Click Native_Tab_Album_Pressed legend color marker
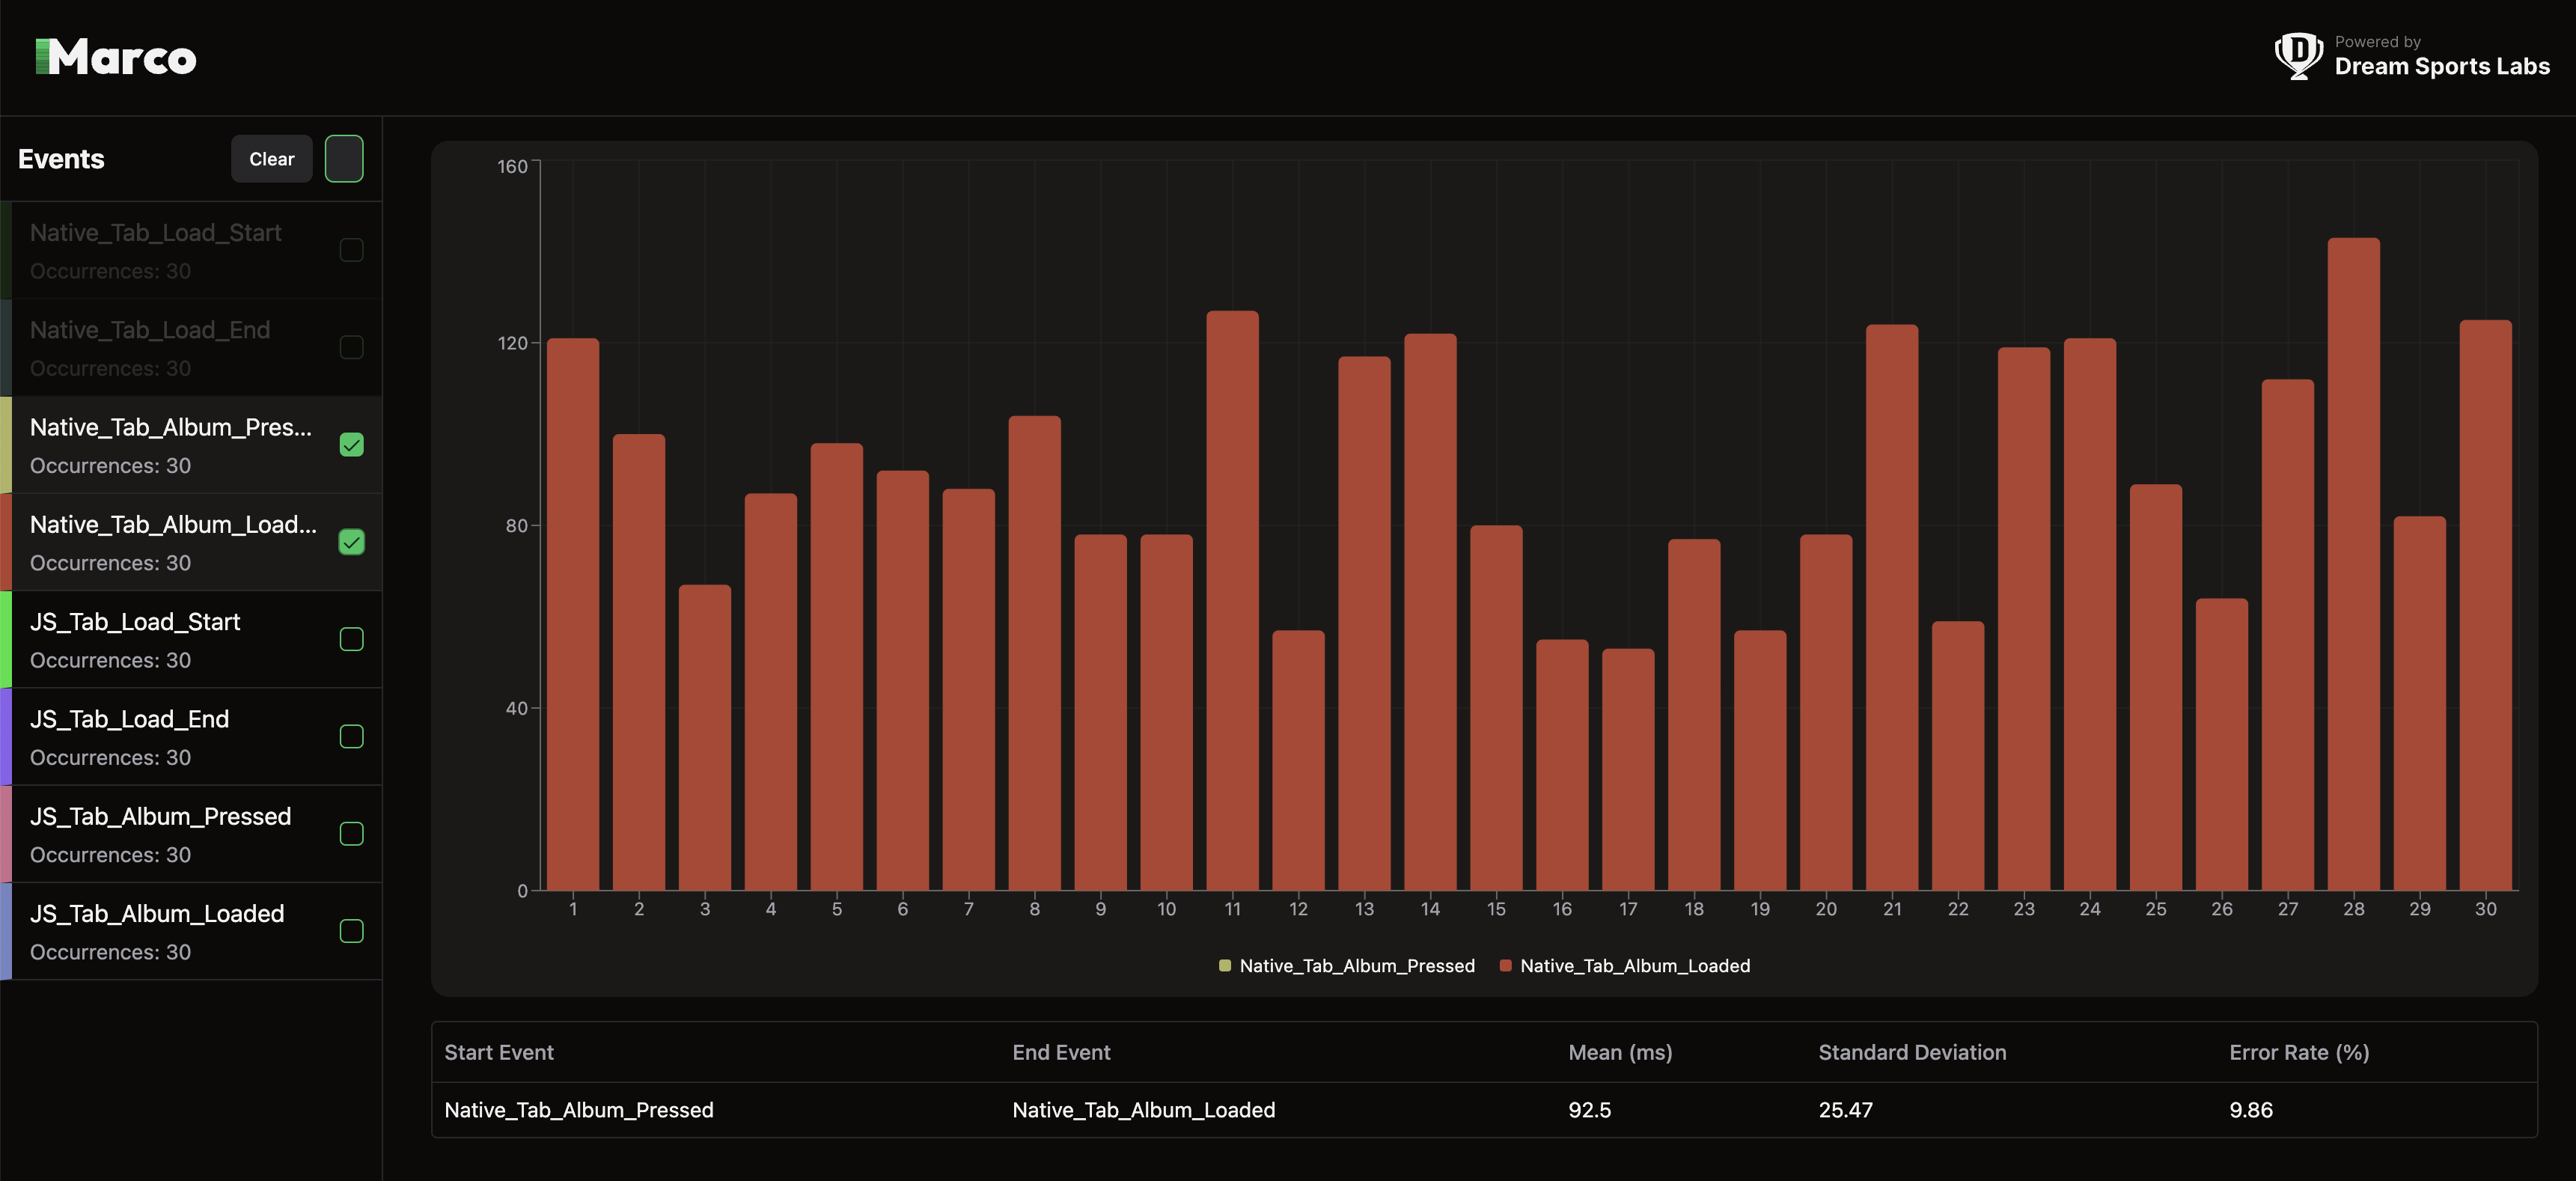2576x1181 pixels. [x=1224, y=965]
